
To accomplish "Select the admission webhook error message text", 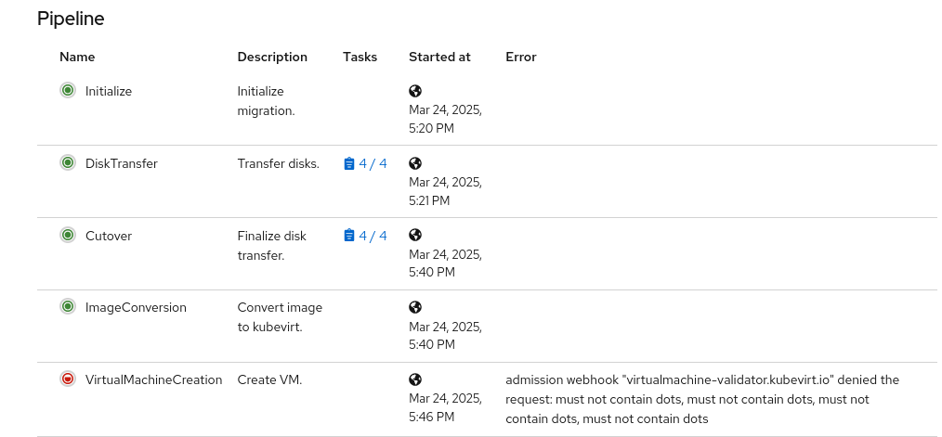I will pyautogui.click(x=701, y=399).
